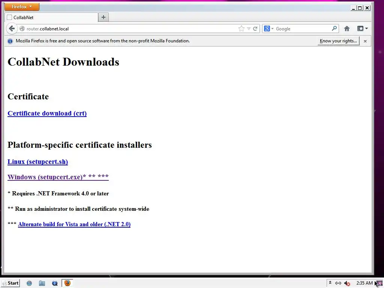Show hidden system tray icons
The height and width of the screenshot is (288, 384).
coord(330,283)
